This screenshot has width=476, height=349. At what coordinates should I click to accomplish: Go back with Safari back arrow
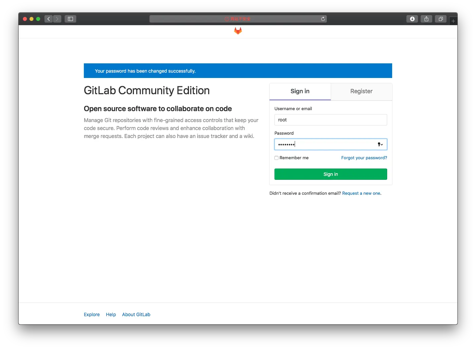49,19
